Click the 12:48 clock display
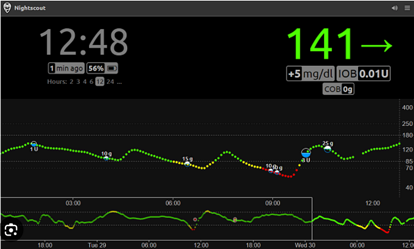 click(84, 42)
